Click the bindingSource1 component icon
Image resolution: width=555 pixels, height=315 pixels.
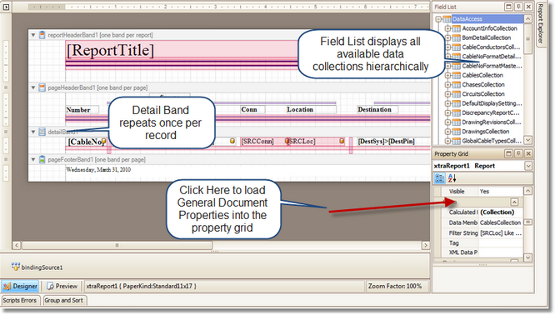point(15,267)
